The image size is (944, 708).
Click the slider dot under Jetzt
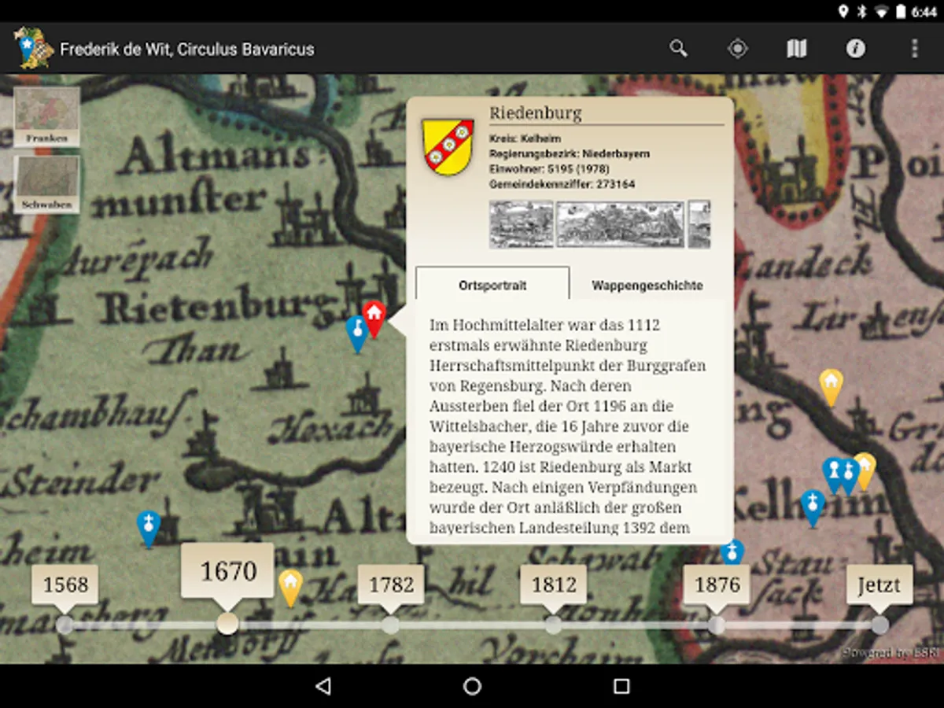[x=880, y=625]
